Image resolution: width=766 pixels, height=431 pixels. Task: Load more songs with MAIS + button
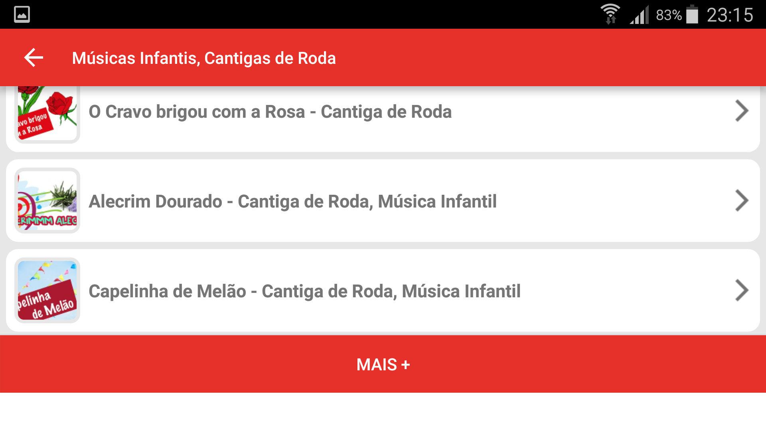click(x=383, y=364)
